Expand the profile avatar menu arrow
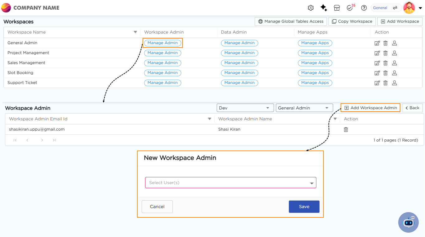 (420, 8)
